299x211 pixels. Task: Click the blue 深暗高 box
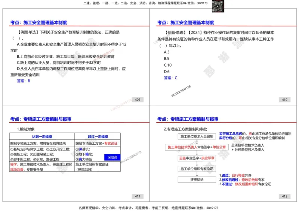[112, 157]
